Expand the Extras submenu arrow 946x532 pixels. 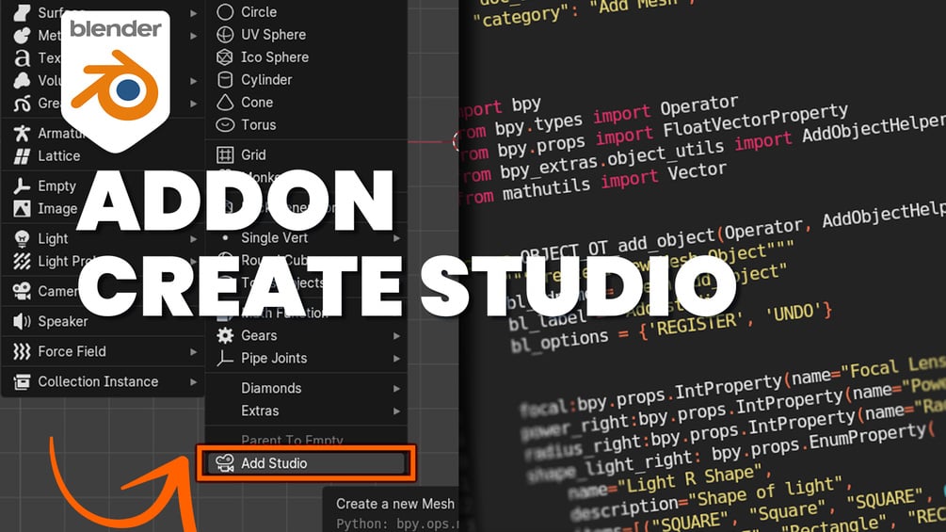click(x=396, y=411)
